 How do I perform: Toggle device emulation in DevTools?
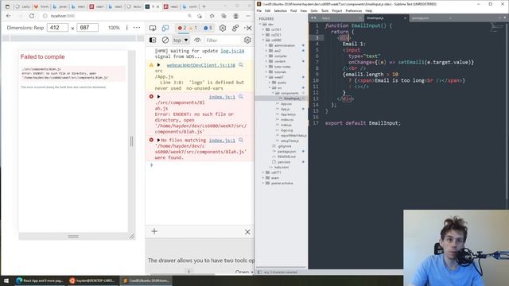pos(165,29)
